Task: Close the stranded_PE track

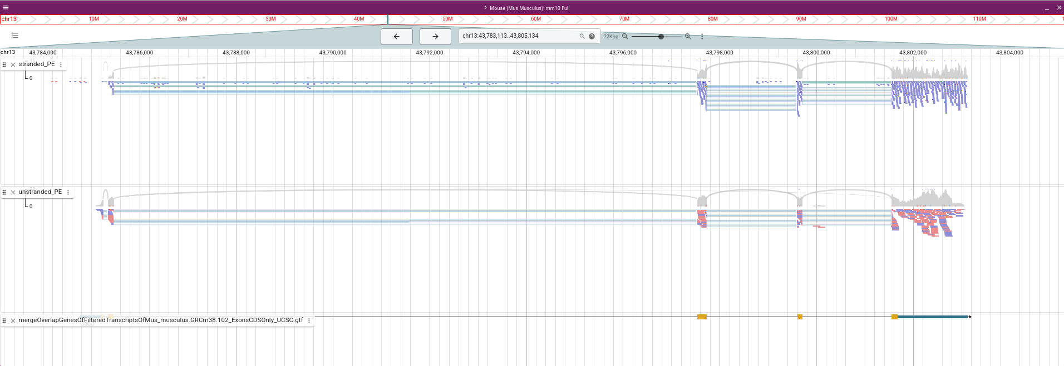Action: coord(13,64)
